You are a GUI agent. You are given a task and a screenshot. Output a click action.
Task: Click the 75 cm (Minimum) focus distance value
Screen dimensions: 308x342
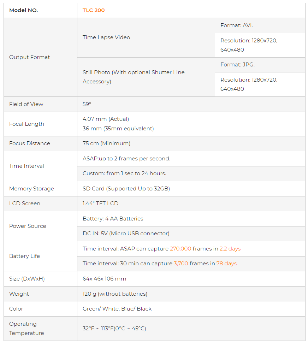106,143
